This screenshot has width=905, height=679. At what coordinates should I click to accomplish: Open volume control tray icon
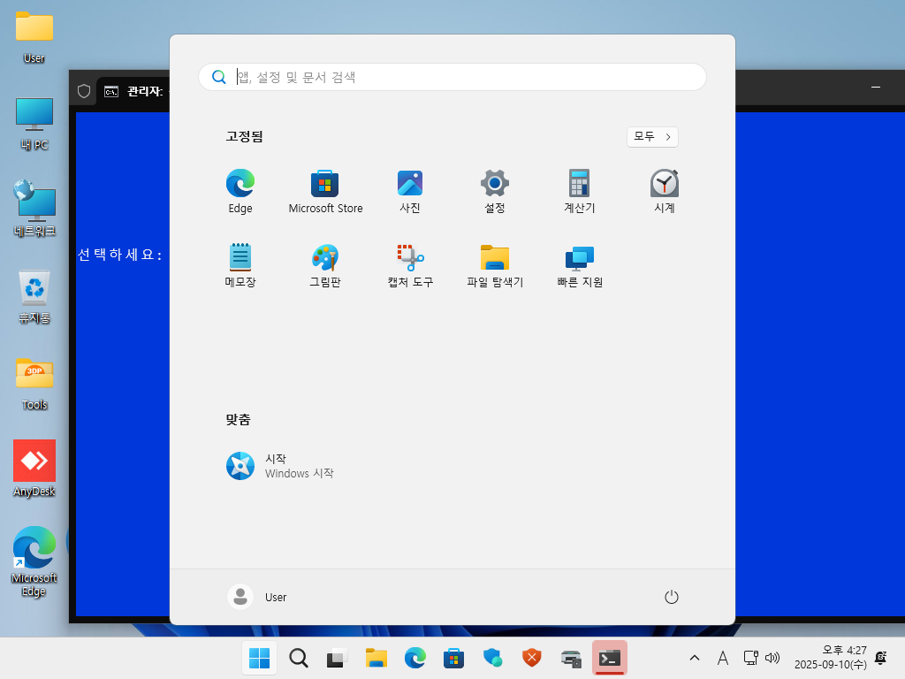pyautogui.click(x=772, y=658)
